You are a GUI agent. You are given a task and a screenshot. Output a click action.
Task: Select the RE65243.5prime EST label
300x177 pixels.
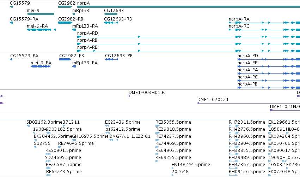64,172
